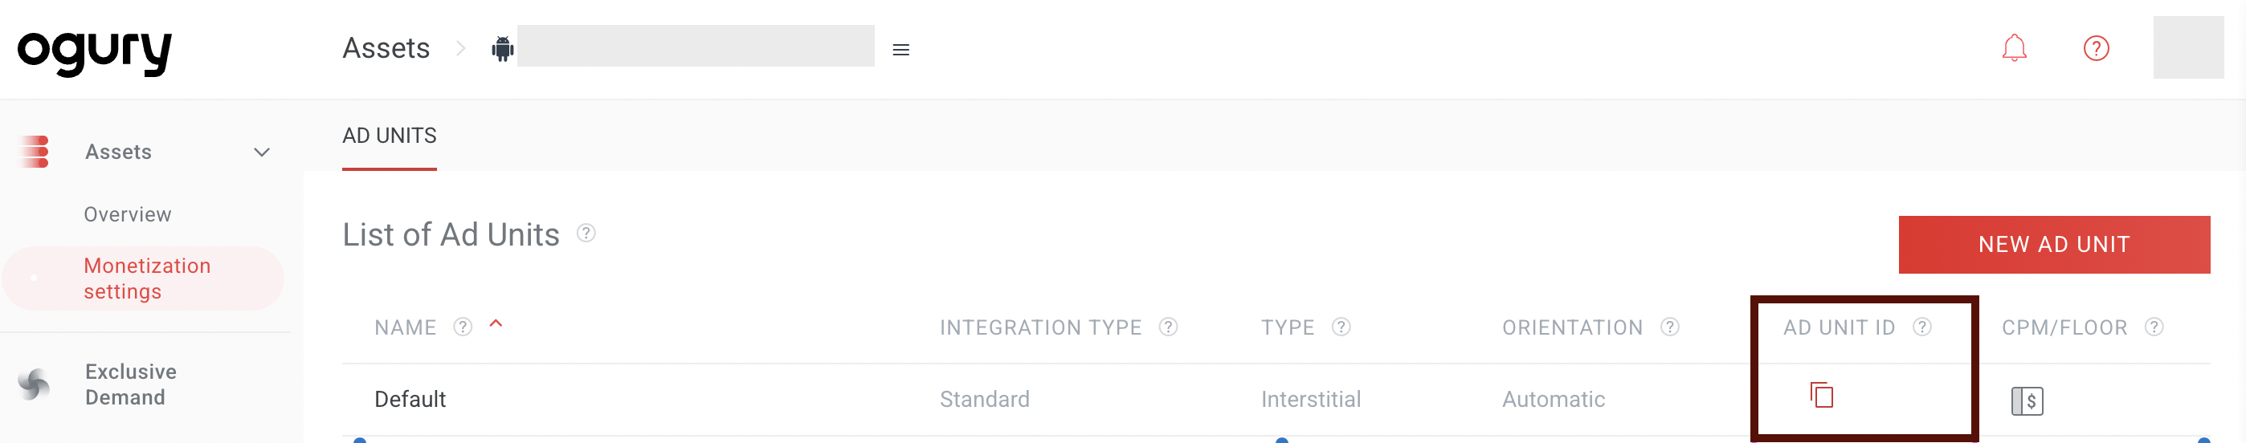This screenshot has width=2246, height=443.
Task: Show help for List of Ad Units
Action: tap(586, 234)
